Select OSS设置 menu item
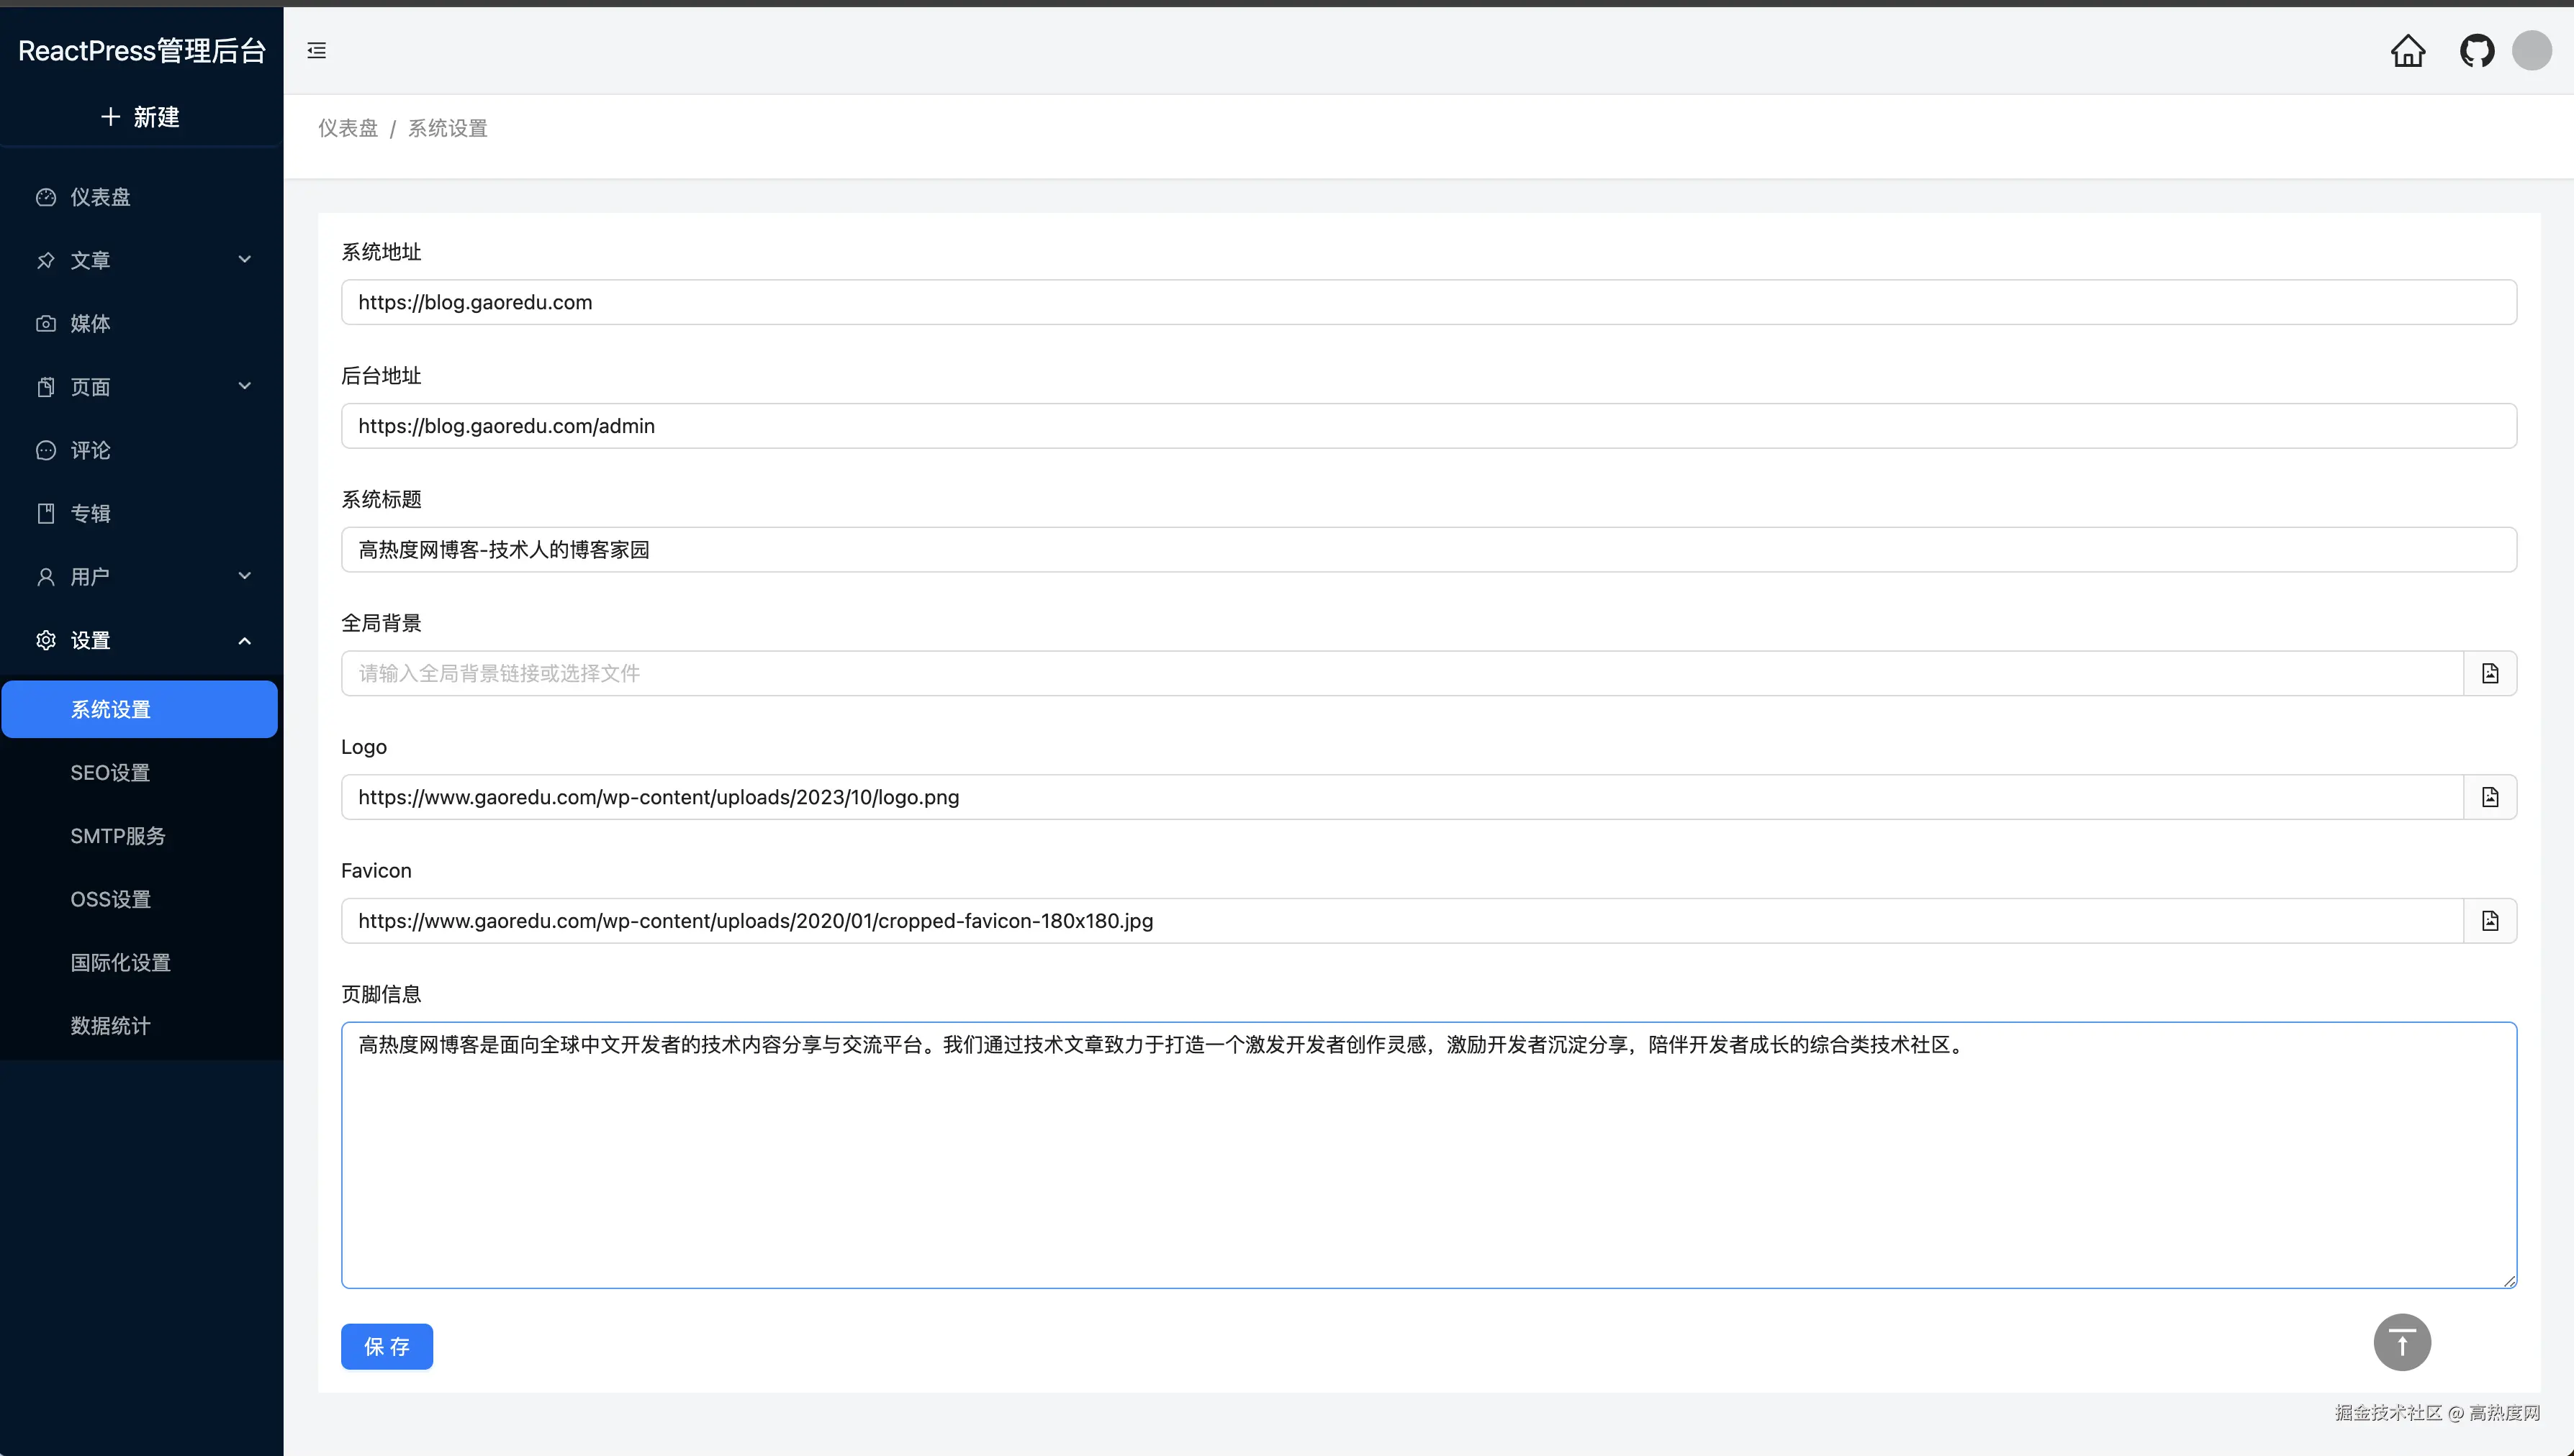2574x1456 pixels. pos(110,899)
